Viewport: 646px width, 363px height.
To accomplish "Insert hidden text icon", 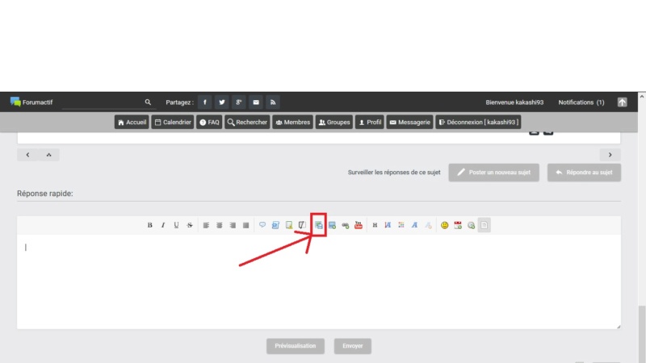I will tap(302, 225).
